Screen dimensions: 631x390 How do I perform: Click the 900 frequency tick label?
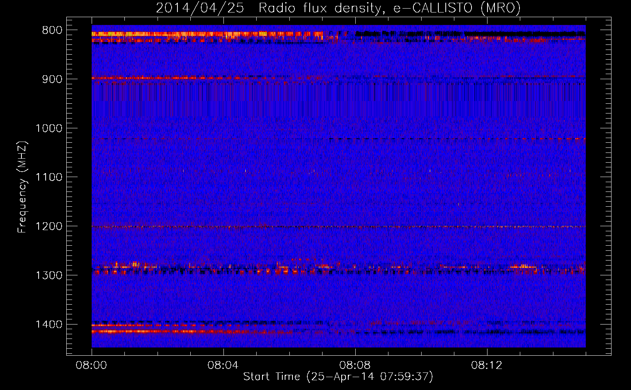pyautogui.click(x=52, y=79)
